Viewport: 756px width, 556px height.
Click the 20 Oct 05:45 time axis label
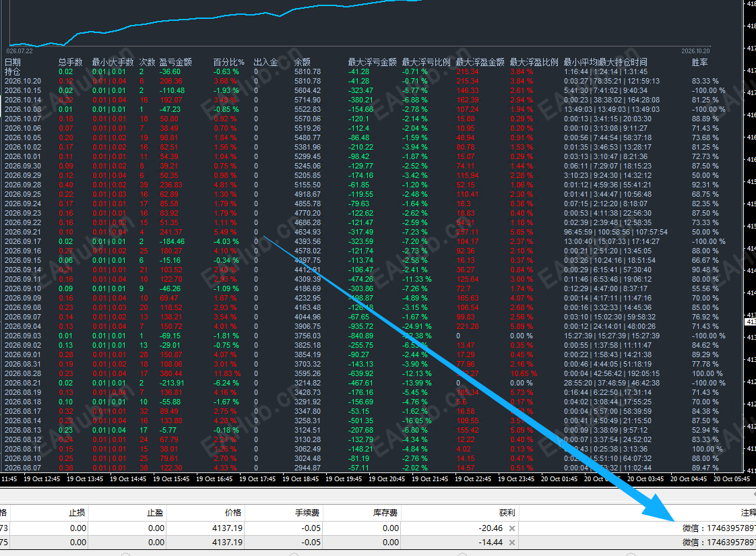pyautogui.click(x=732, y=479)
